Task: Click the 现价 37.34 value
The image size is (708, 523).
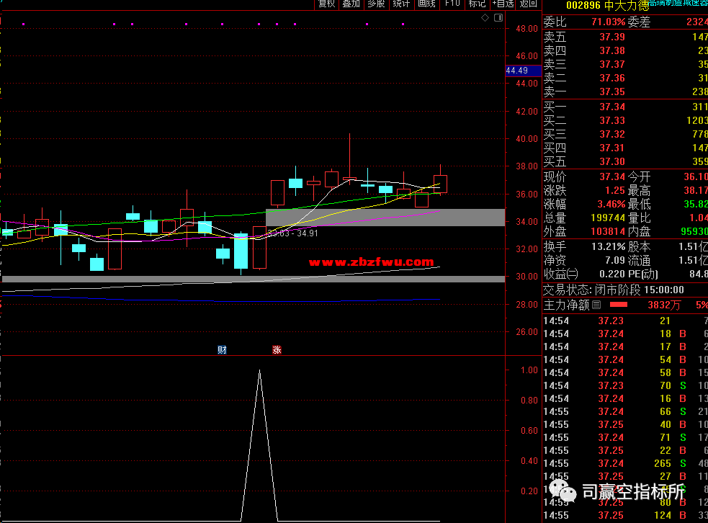Action: (612, 176)
